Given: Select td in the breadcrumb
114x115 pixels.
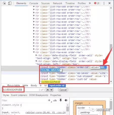Looking at the screenshot, I should [x=45, y=85].
